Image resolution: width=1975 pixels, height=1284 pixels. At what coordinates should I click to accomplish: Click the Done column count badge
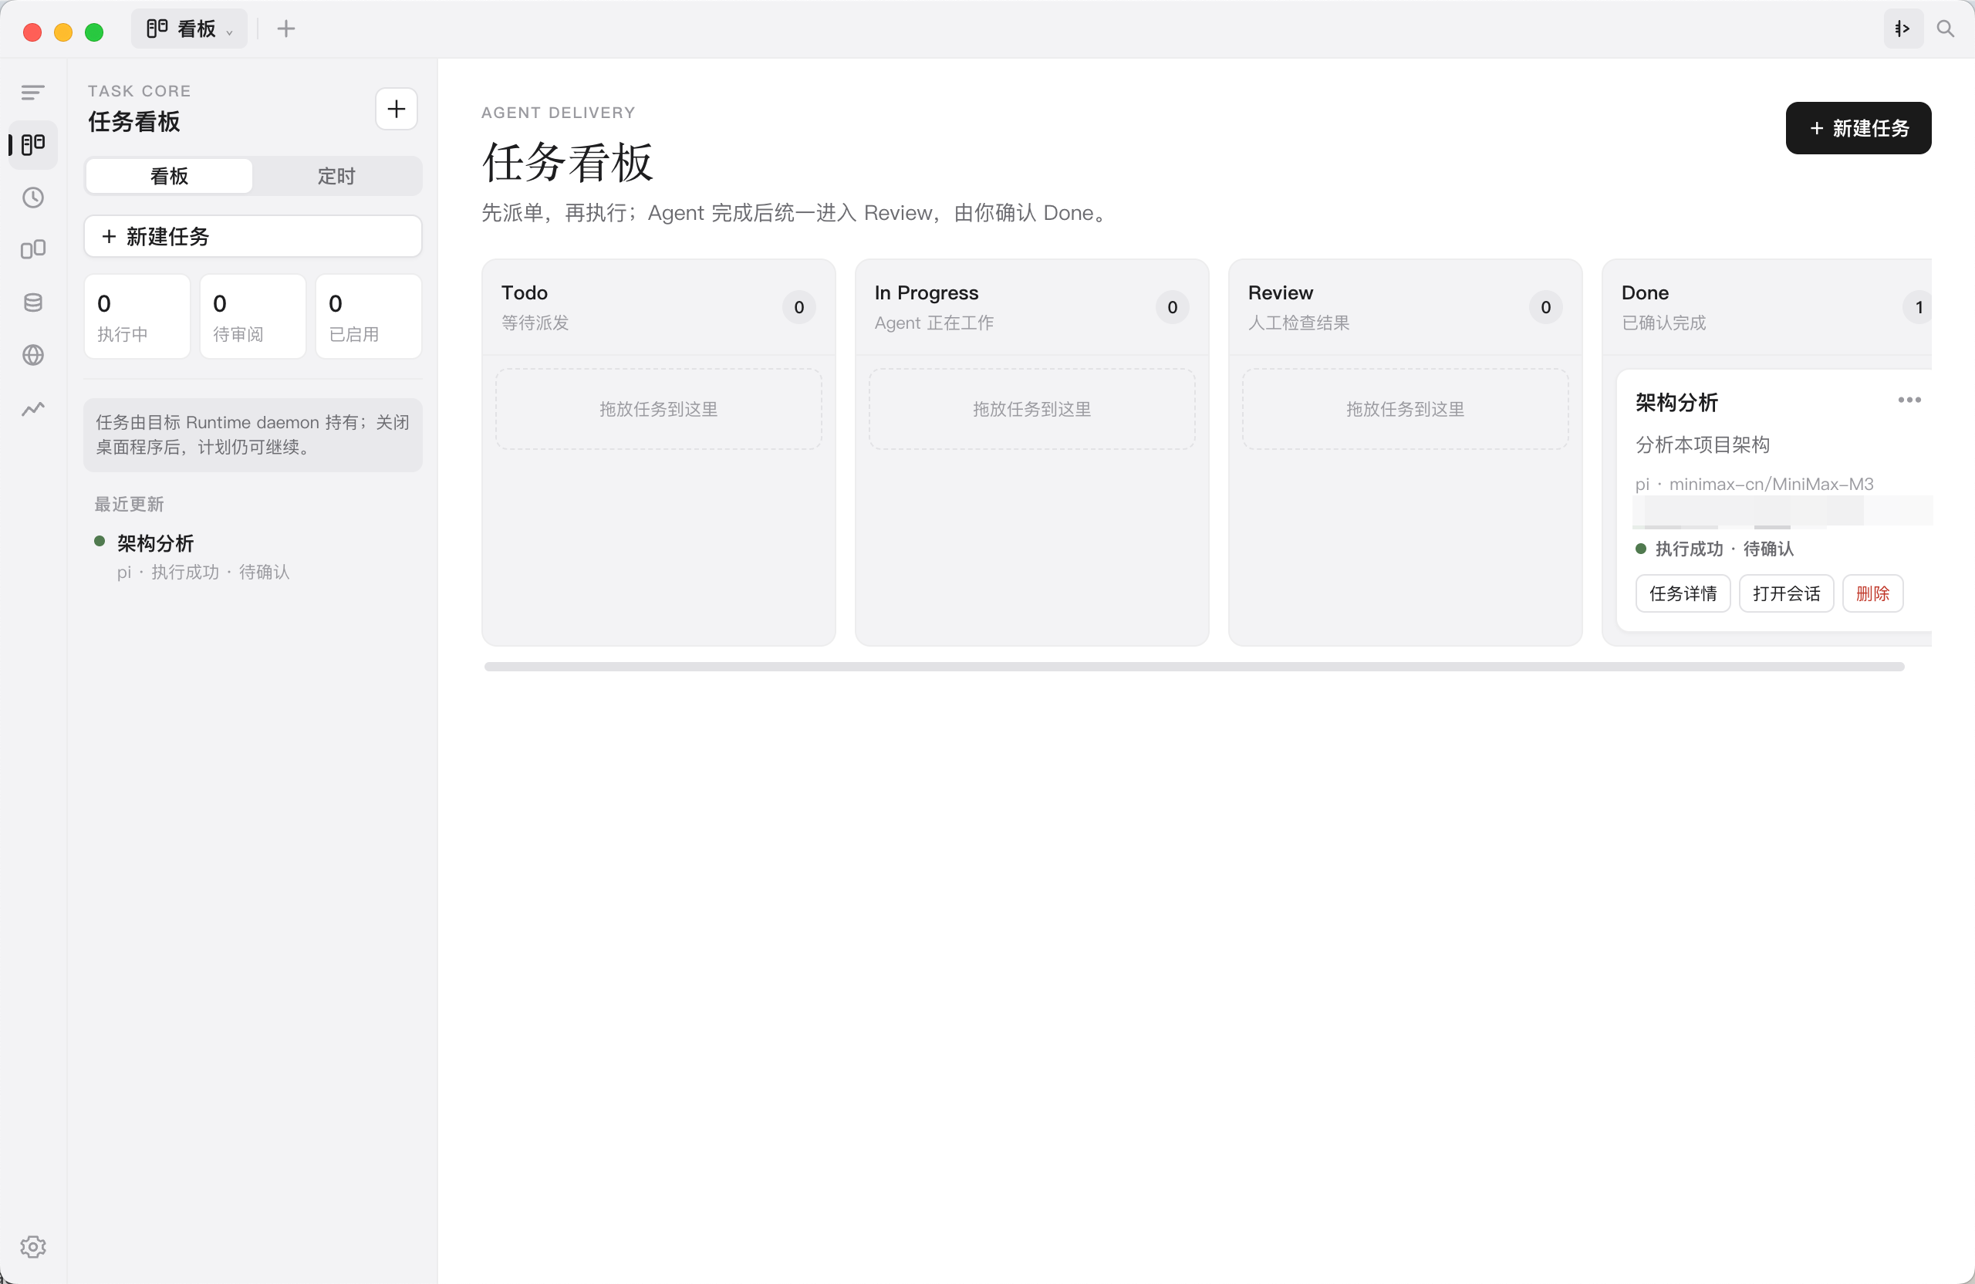(1918, 308)
